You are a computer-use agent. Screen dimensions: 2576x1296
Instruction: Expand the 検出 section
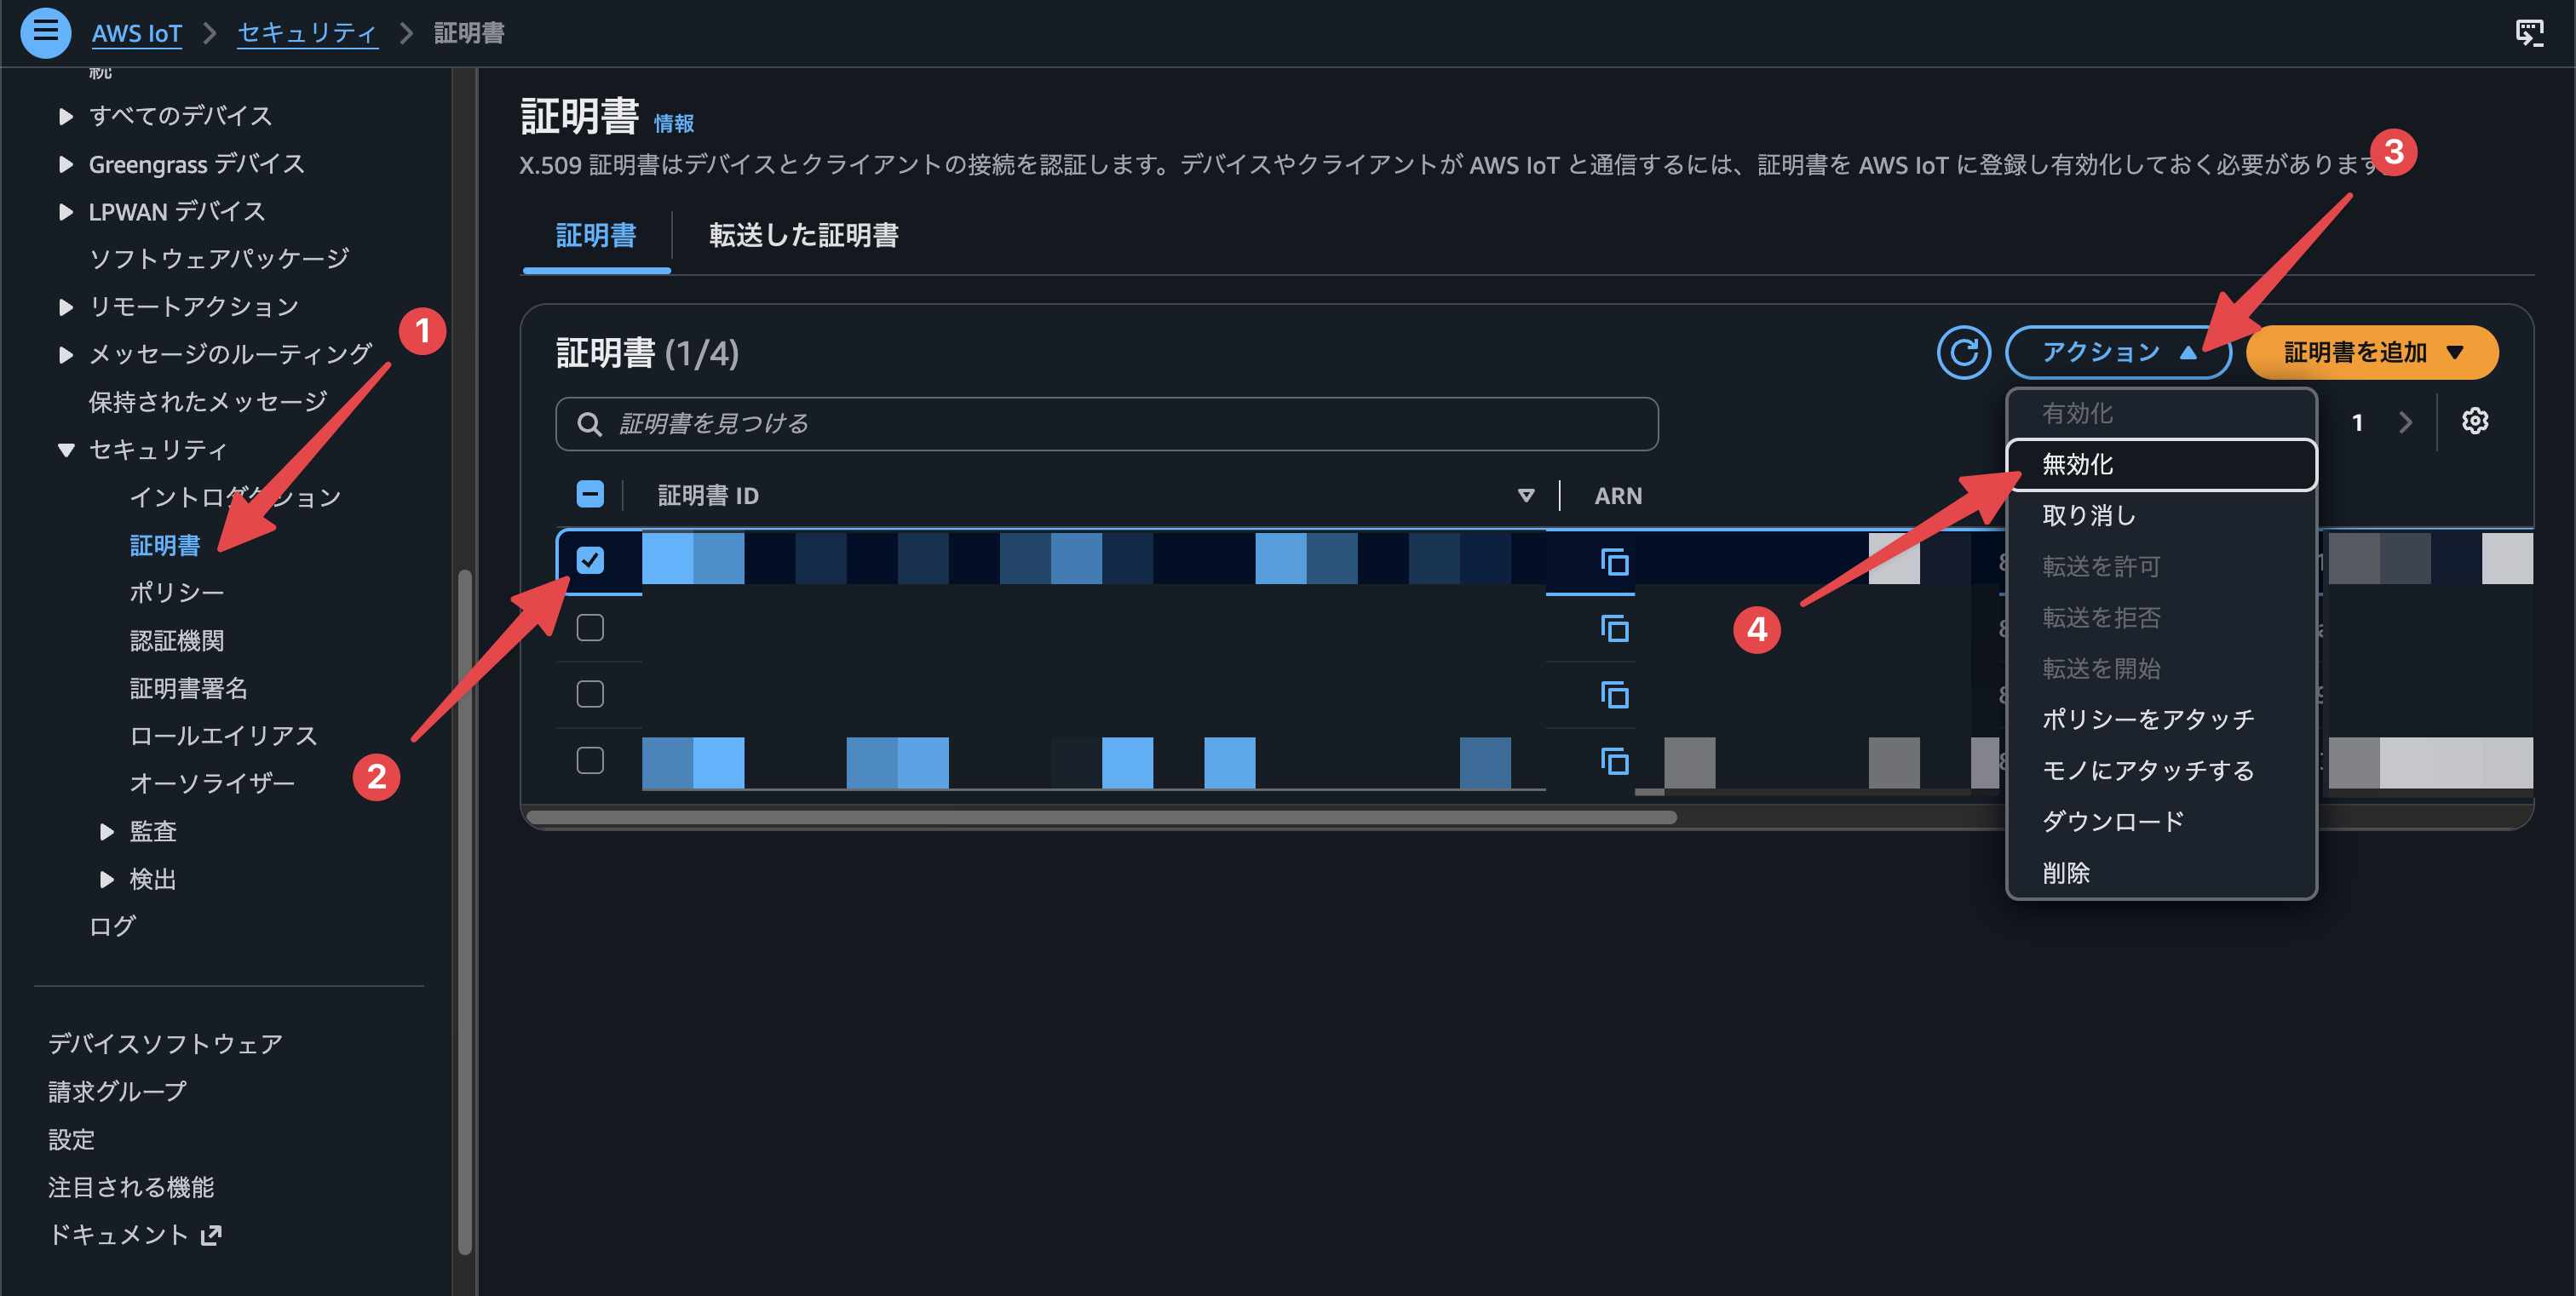[x=107, y=880]
